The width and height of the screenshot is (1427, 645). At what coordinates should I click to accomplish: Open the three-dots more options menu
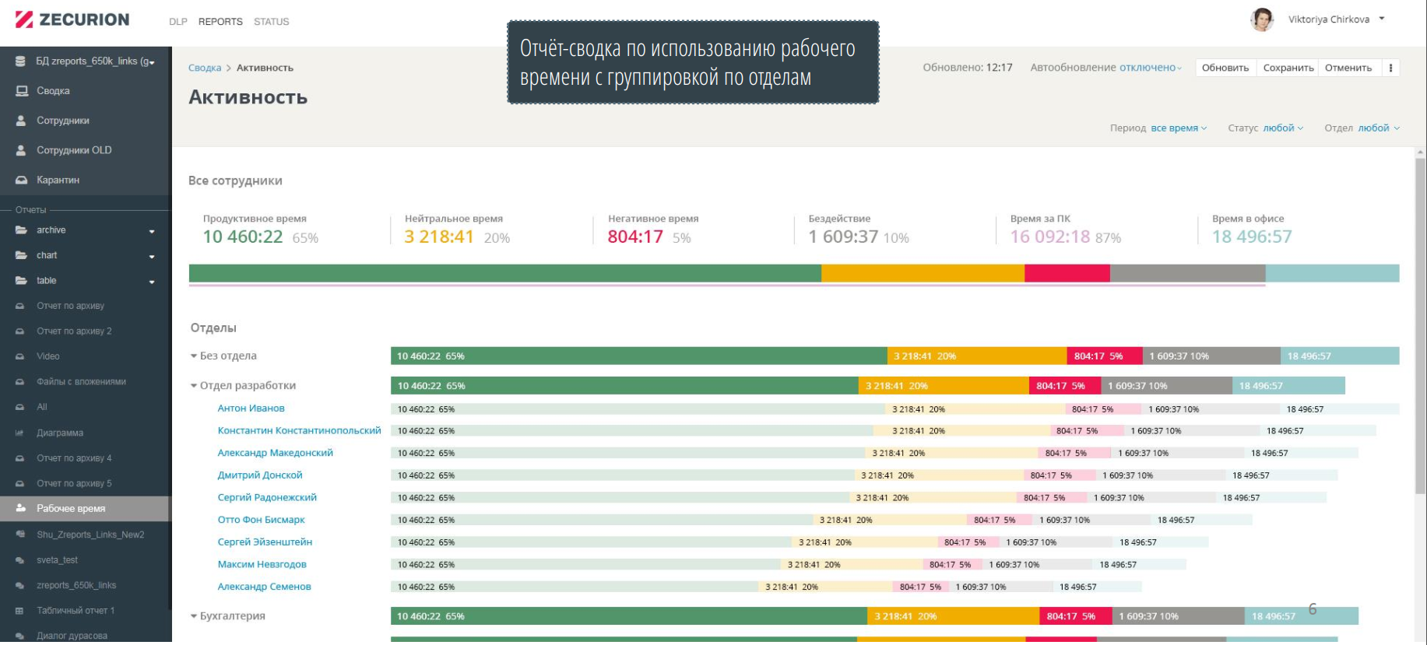(x=1390, y=68)
